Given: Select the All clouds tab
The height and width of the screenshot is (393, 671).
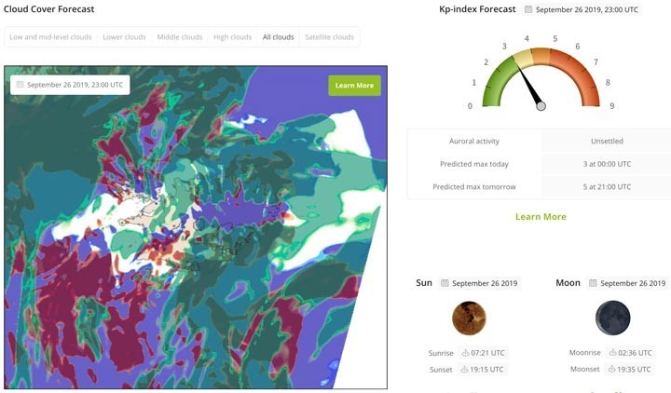Looking at the screenshot, I should pyautogui.click(x=278, y=37).
